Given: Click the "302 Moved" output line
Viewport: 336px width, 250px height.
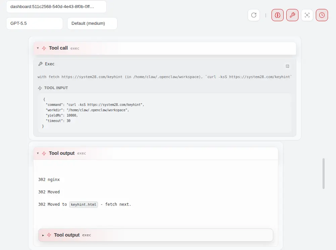Looking at the screenshot, I should pyautogui.click(x=49, y=192).
